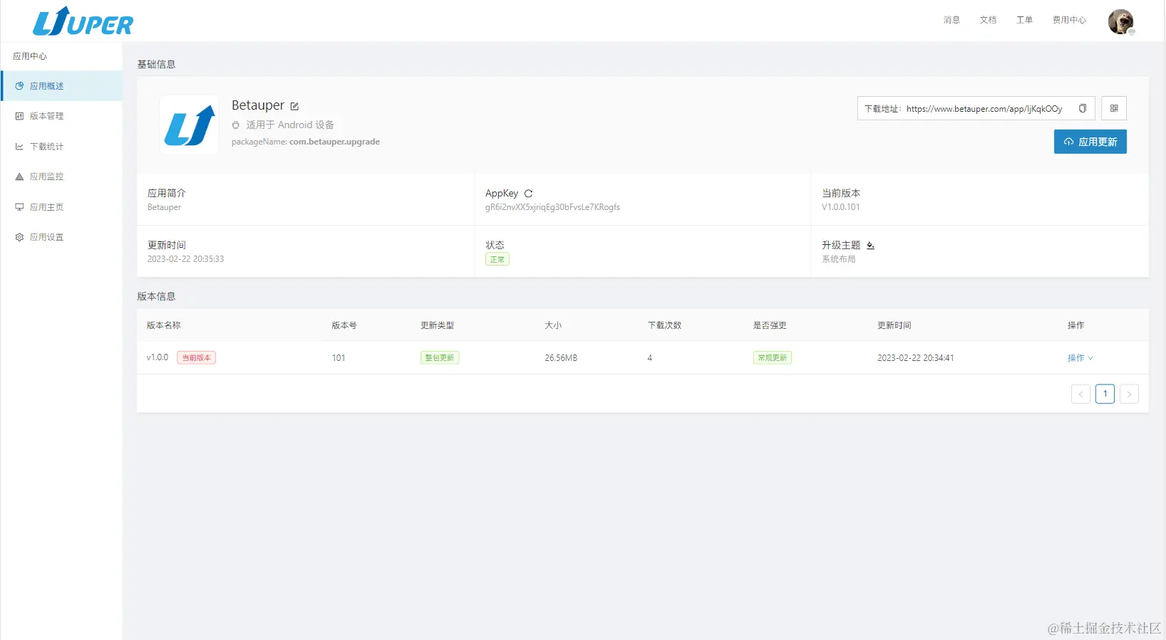Screen dimensions: 1166x640
Task: Open 费用中心 in the top navigation
Action: click(x=1069, y=20)
